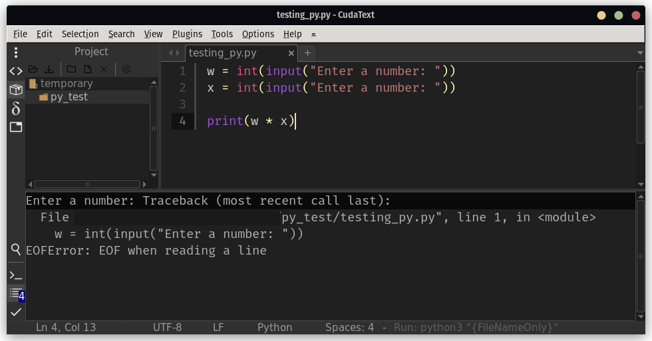652x341 pixels.
Task: Open the Console panel icon
Action: (16, 275)
